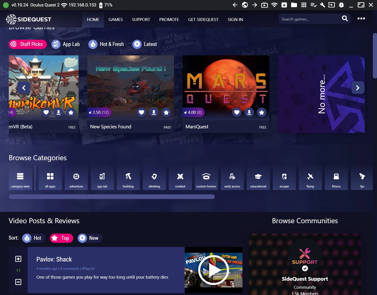This screenshot has height=295, width=377.
Task: Open the ADB commands arrow-box icon
Action: click(331, 5)
